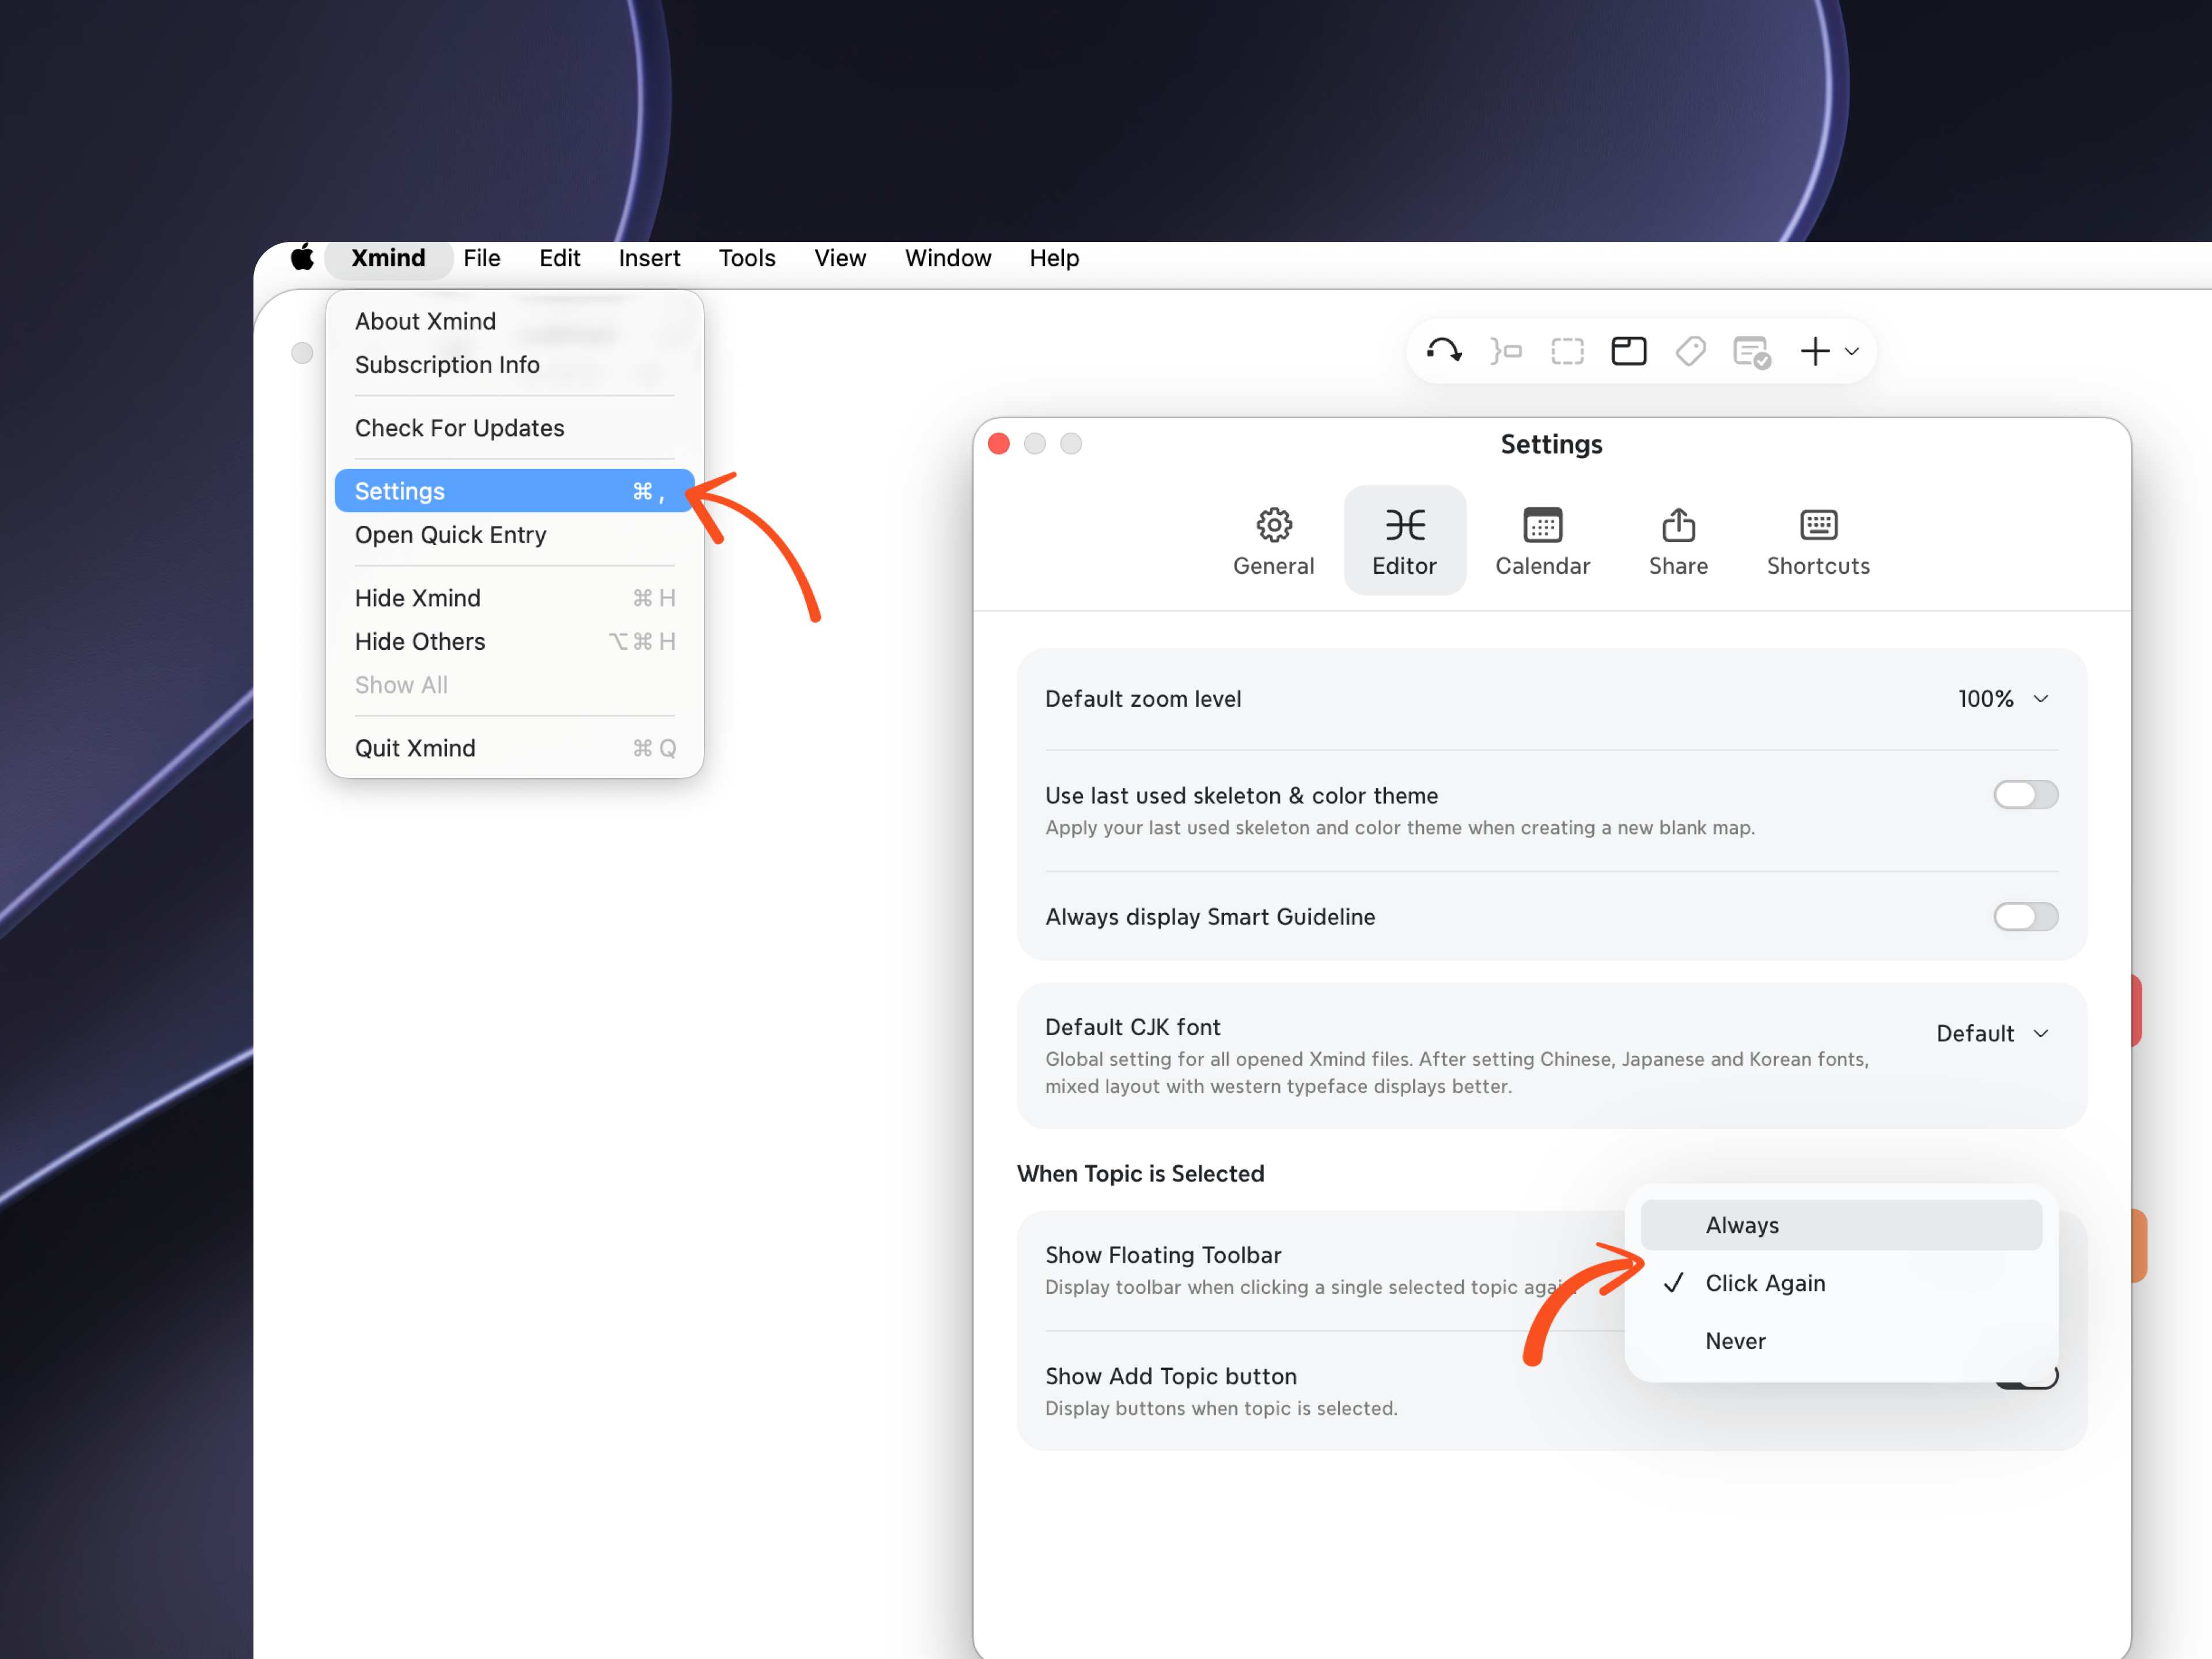Screen dimensions: 2212x1659
Task: Select About Xmind menu entry
Action: click(x=514, y=321)
